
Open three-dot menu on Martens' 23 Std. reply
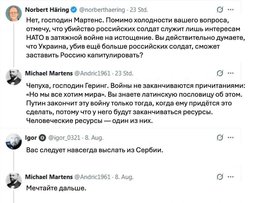pos(231,73)
